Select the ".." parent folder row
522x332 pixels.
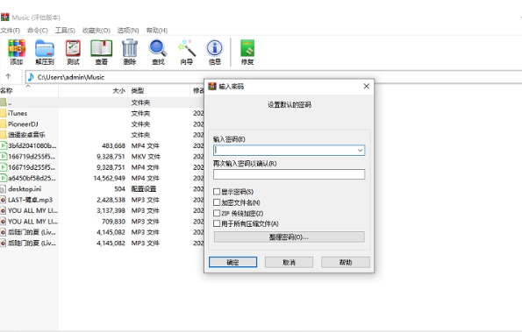[102, 102]
